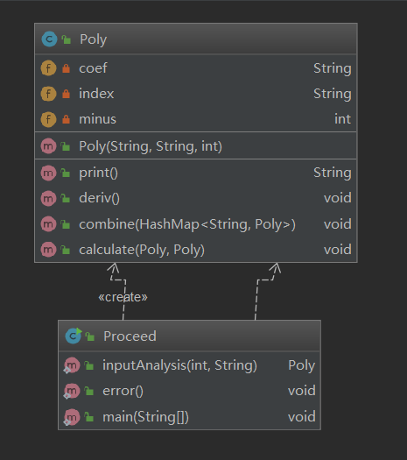Click the private lock icon beside index
407x460 pixels.
click(x=67, y=94)
